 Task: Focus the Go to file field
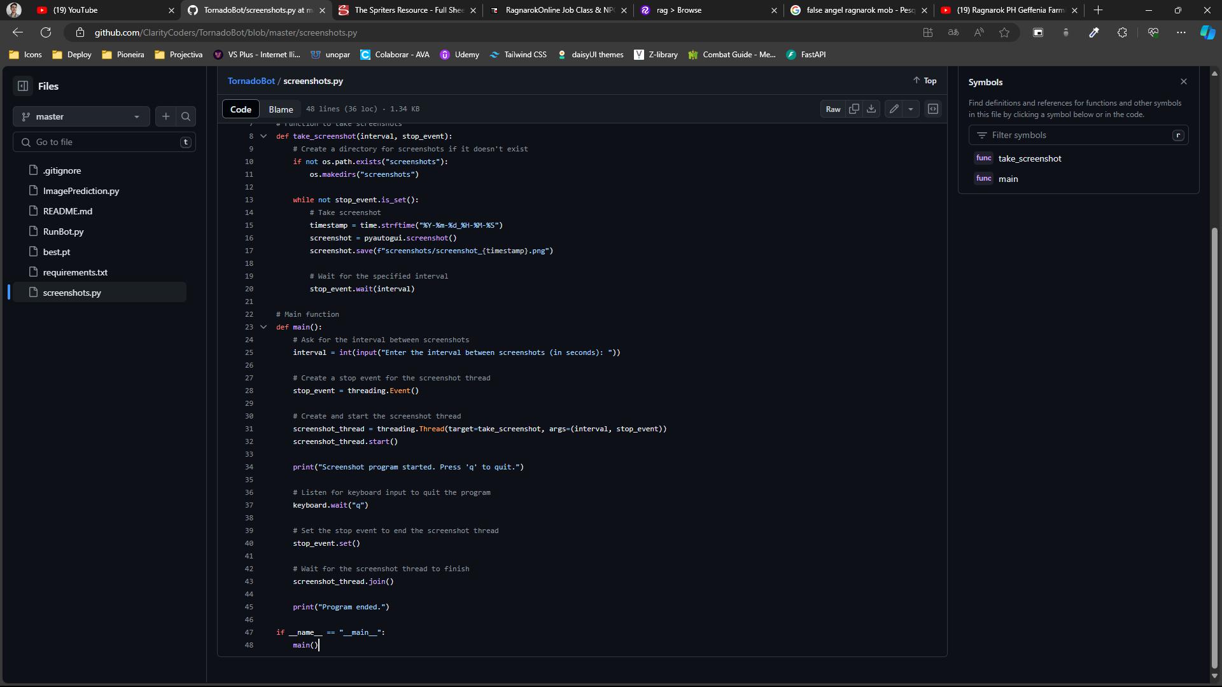[x=104, y=142]
